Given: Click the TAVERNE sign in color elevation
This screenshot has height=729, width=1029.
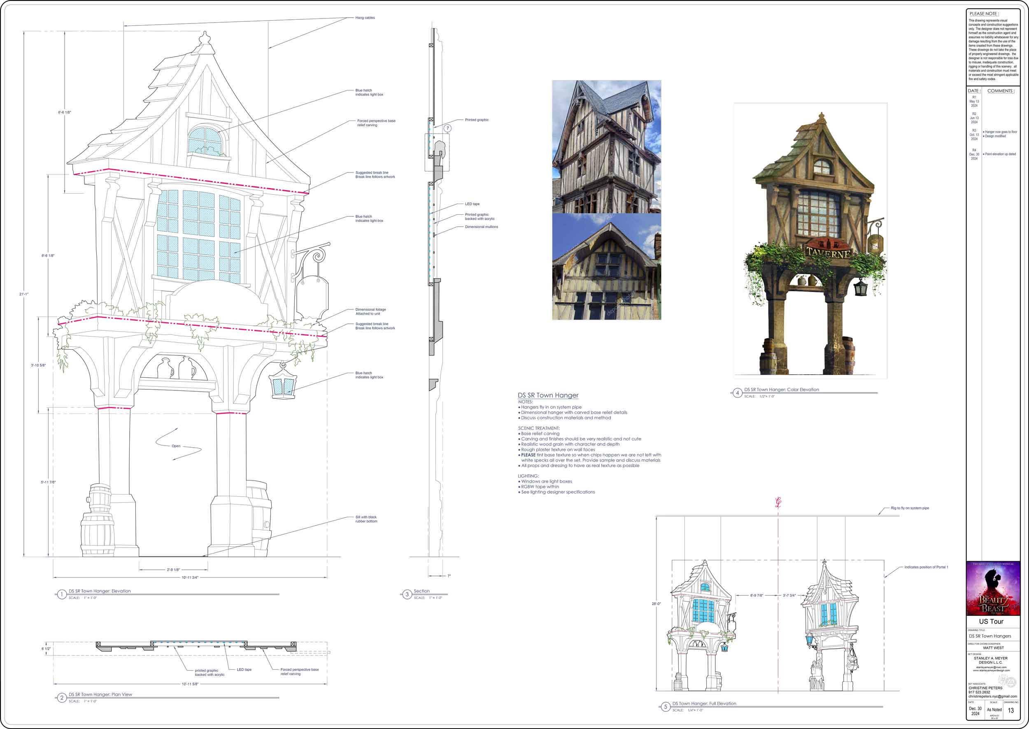Looking at the screenshot, I should (828, 252).
